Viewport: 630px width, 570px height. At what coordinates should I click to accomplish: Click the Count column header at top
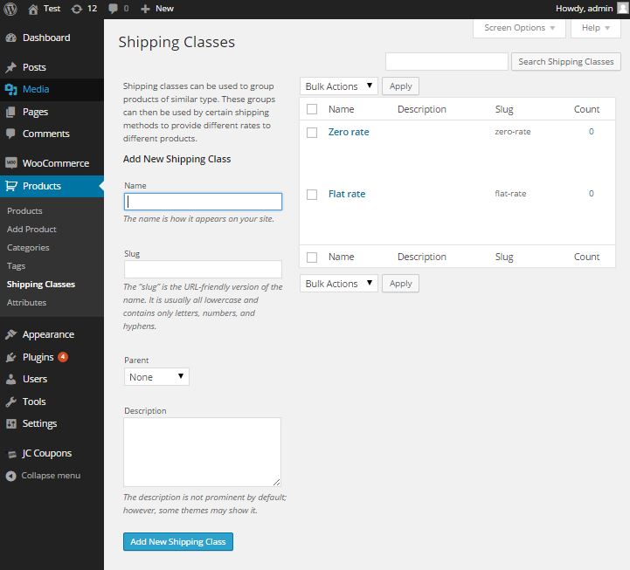[586, 109]
